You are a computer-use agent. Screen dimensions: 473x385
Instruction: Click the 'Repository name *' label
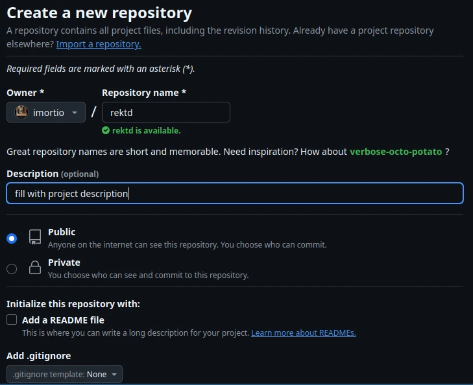(x=144, y=93)
